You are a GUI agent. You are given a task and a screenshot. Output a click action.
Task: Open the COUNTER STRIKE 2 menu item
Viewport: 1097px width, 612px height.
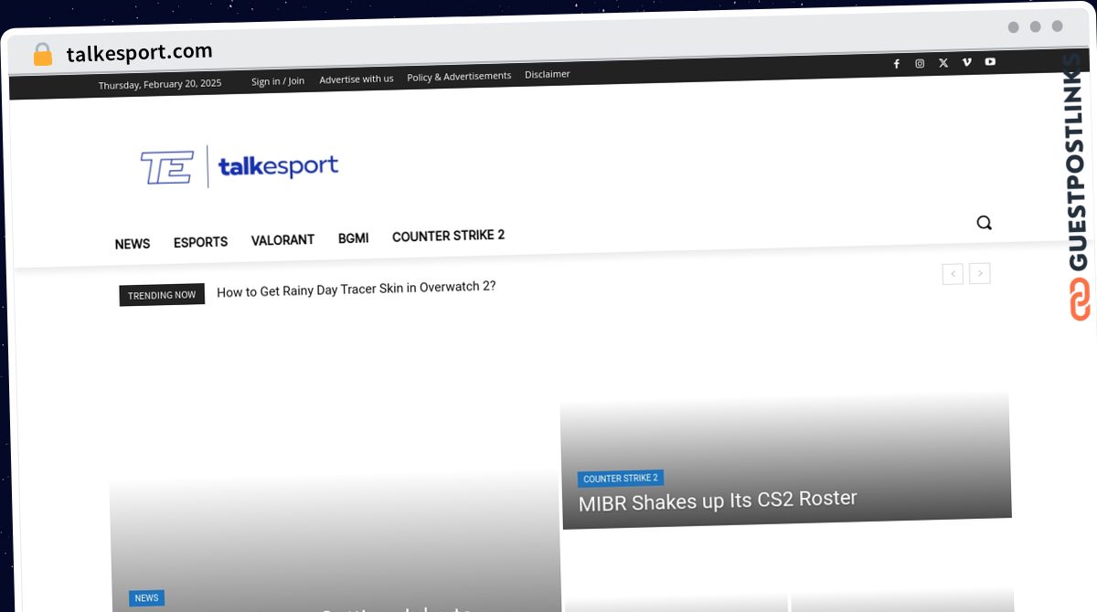[x=448, y=236]
